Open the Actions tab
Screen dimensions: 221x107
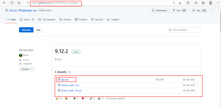tap(65, 20)
